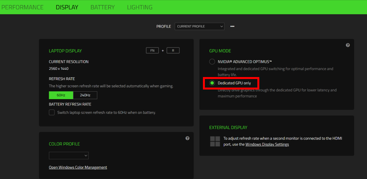Select NVIDIA Advanced Optimus GPU mode
This screenshot has width=367, height=179.
[212, 61]
